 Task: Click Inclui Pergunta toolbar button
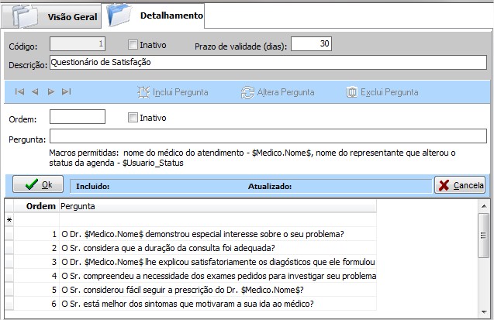click(172, 91)
